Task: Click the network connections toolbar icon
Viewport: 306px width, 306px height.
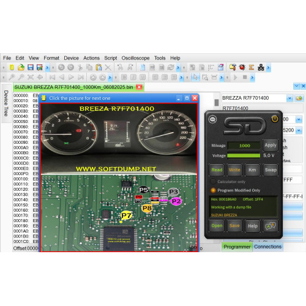Action: coord(261,67)
